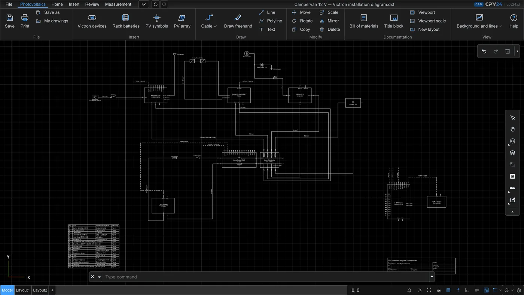Select the arrow pointer tool in the side toolbar
Image resolution: width=524 pixels, height=295 pixels.
pyautogui.click(x=513, y=118)
